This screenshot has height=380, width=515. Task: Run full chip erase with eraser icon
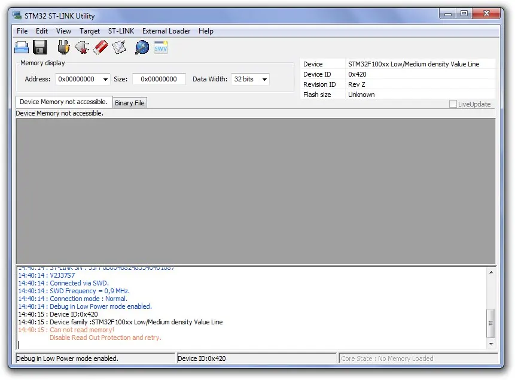[x=100, y=47]
